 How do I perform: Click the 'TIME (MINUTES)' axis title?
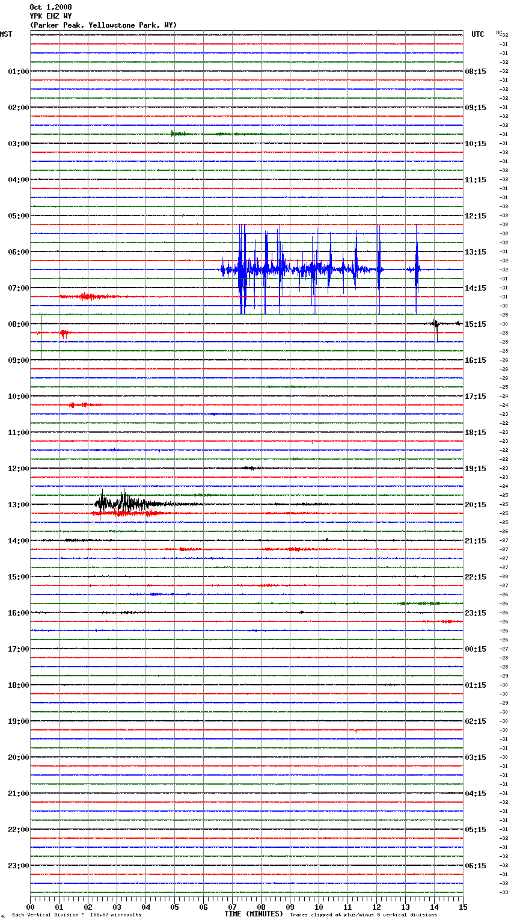pos(254,914)
